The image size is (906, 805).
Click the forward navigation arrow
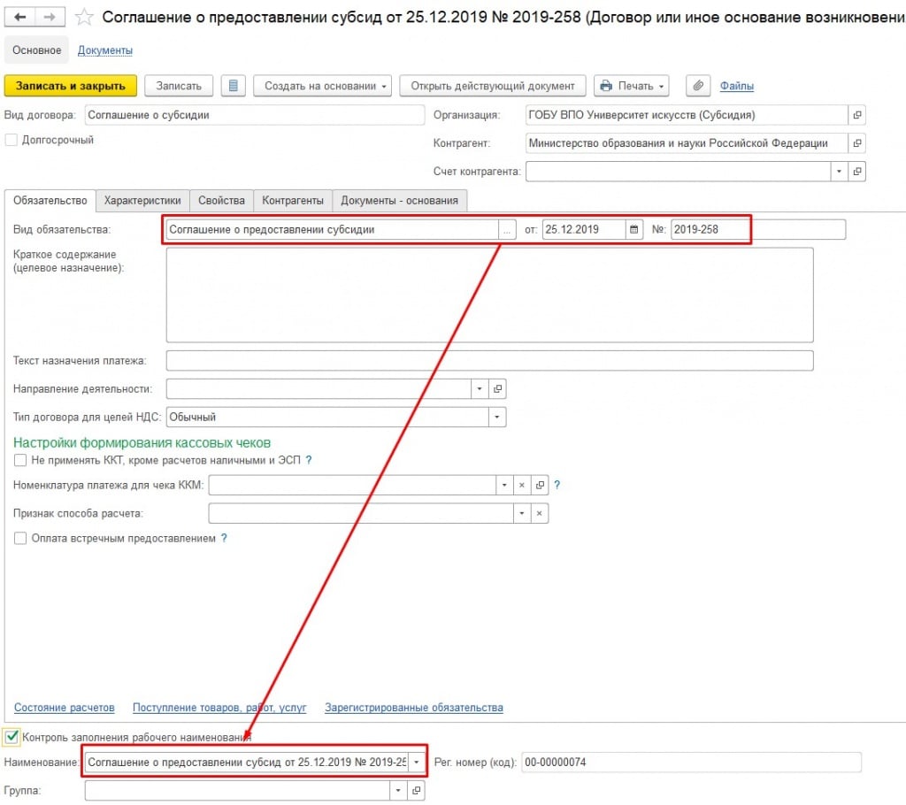[x=50, y=18]
